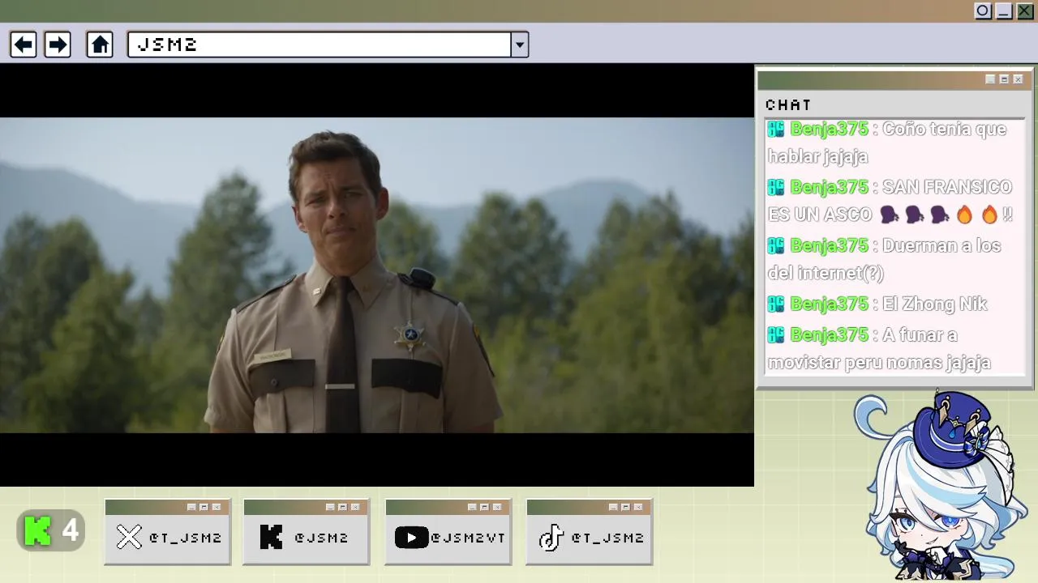The image size is (1038, 583).
Task: Open the address bar dropdown arrow
Action: pyautogui.click(x=520, y=45)
